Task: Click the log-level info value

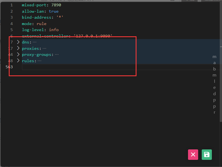Action: coord(54,30)
